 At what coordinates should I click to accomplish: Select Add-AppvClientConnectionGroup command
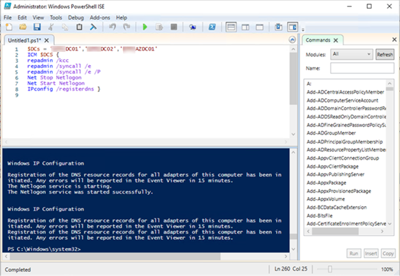pyautogui.click(x=342, y=158)
